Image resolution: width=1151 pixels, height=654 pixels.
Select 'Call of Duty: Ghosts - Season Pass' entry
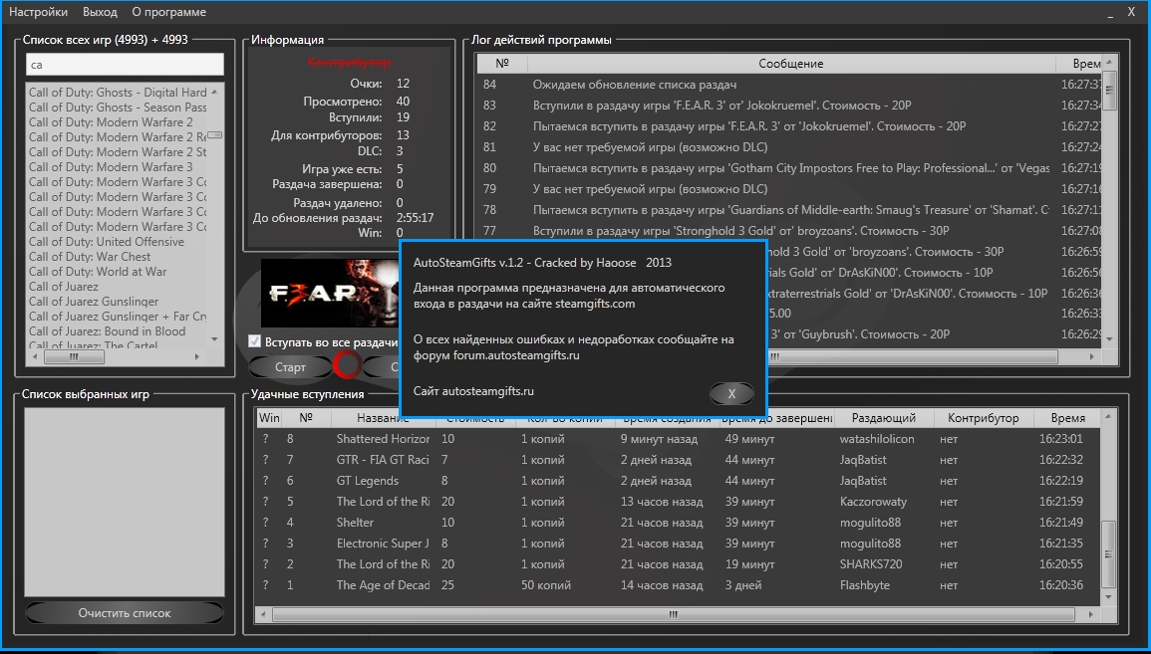(118, 108)
